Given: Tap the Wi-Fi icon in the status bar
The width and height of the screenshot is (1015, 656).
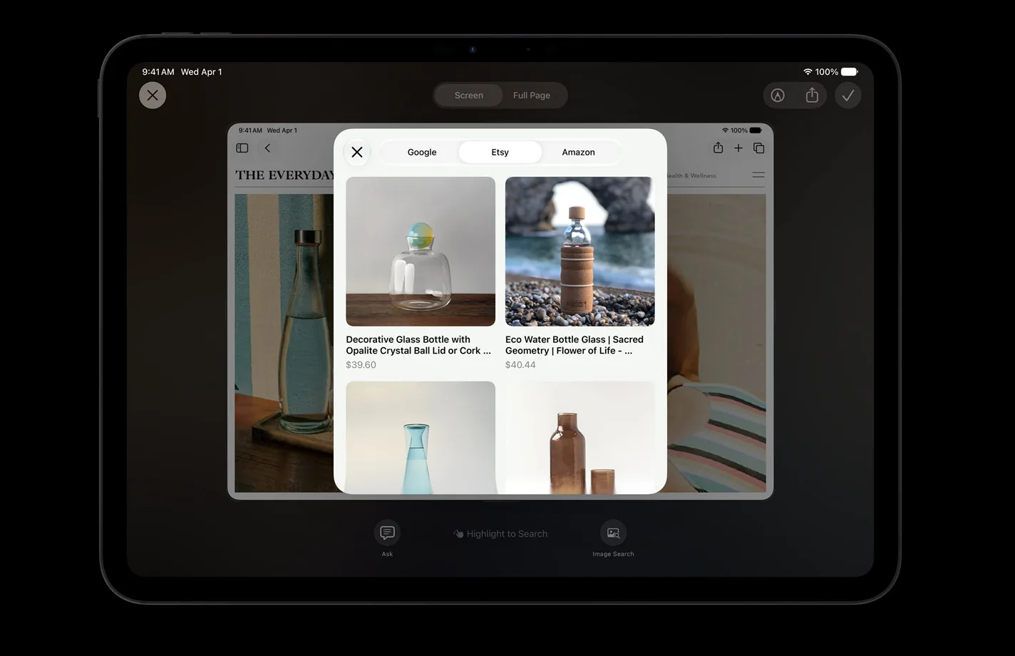Looking at the screenshot, I should (808, 72).
